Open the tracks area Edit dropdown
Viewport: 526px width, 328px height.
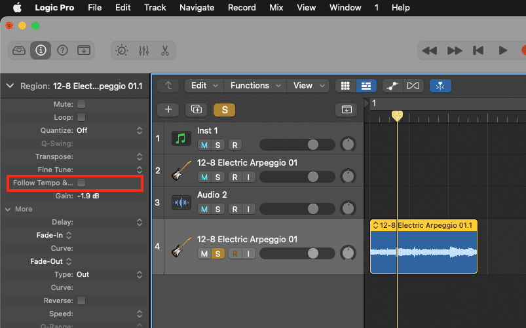pos(204,86)
